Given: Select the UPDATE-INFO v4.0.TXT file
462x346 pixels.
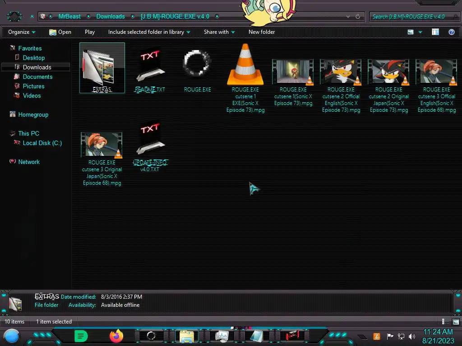Looking at the screenshot, I should 150,147.
